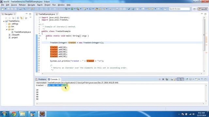Select the Console tab

pyautogui.click(x=54, y=79)
